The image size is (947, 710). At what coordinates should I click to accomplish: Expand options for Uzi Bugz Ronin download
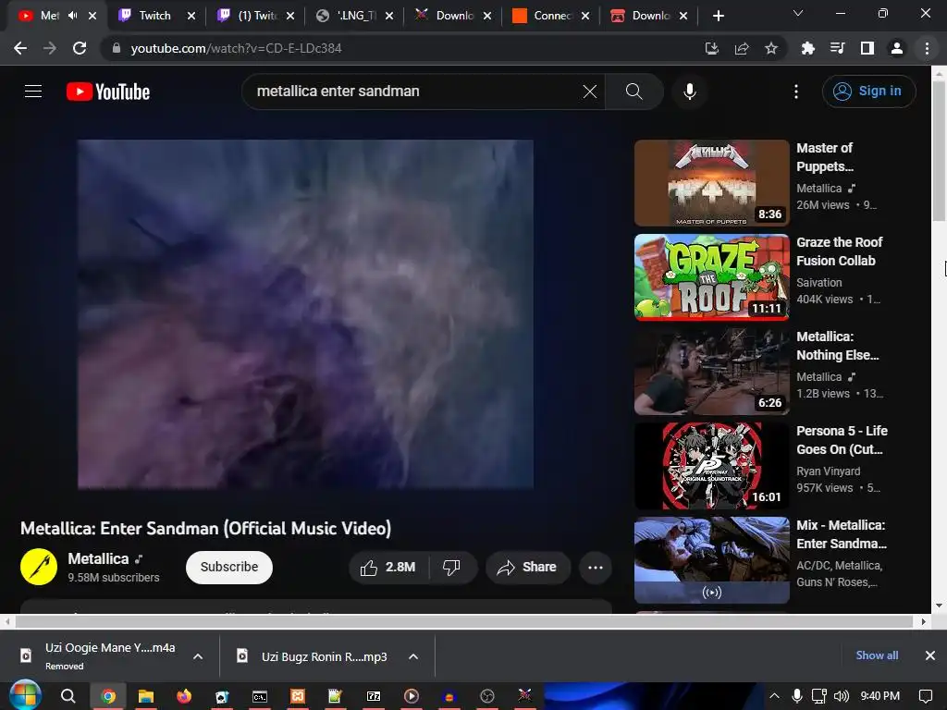413,656
